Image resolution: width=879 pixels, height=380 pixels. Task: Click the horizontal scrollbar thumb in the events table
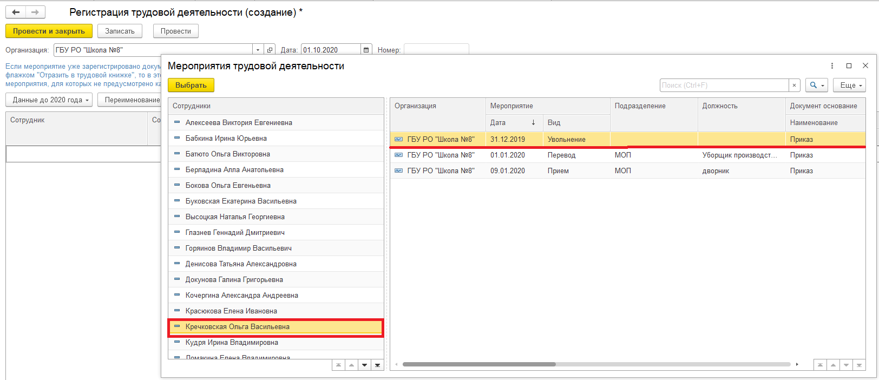pyautogui.click(x=479, y=364)
